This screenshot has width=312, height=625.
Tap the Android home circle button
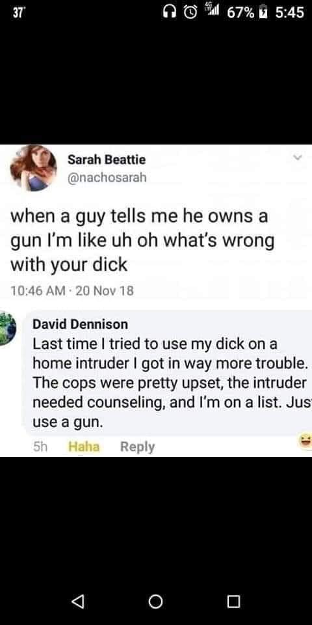[x=155, y=602]
